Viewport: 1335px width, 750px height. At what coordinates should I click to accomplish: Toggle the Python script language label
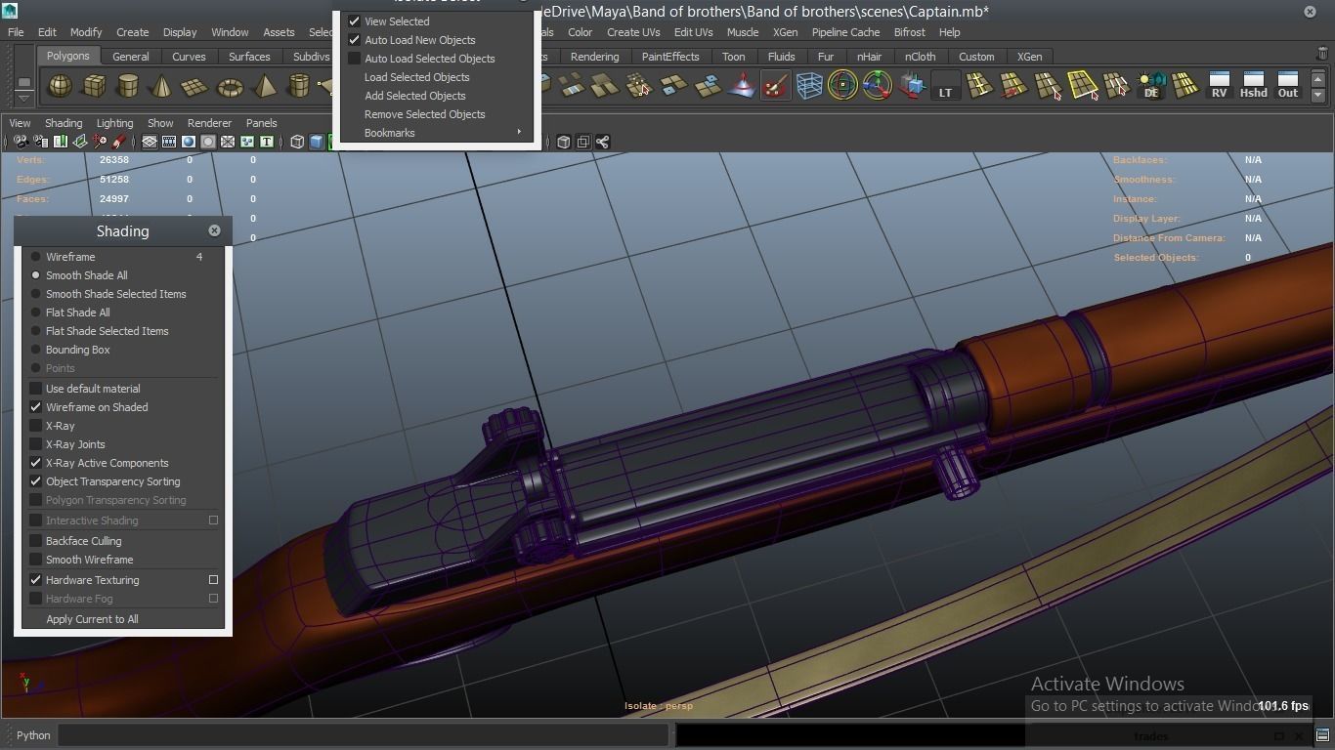point(33,735)
